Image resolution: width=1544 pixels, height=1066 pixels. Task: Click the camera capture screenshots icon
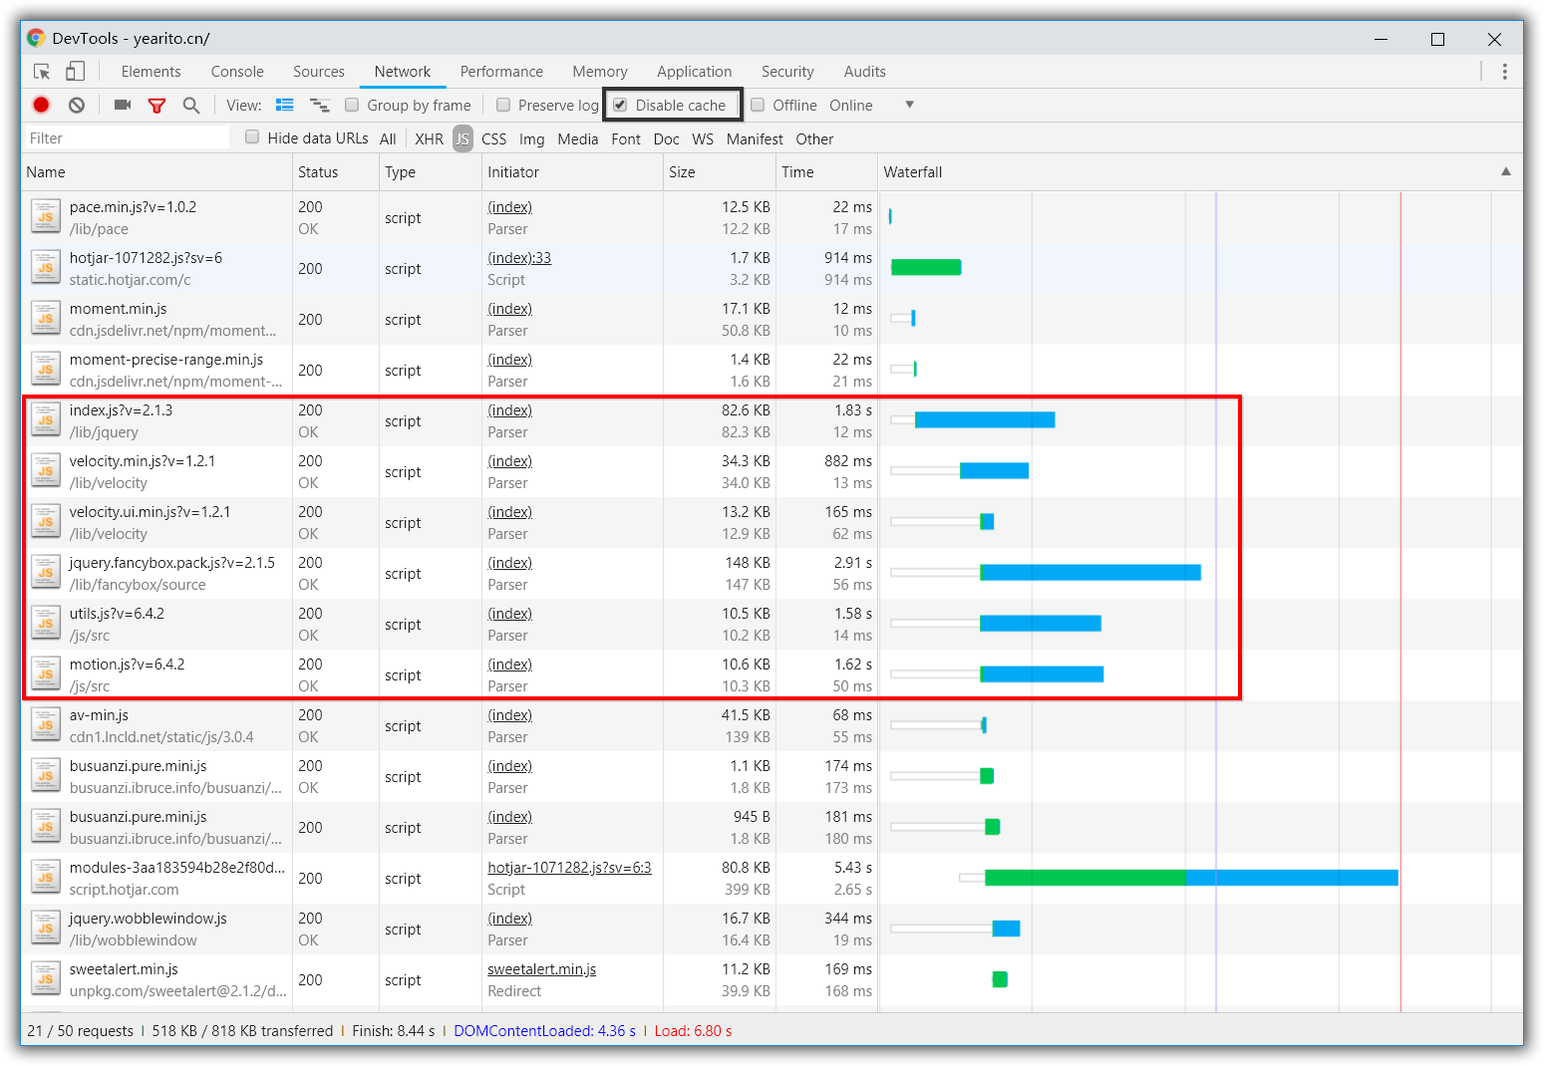123,105
